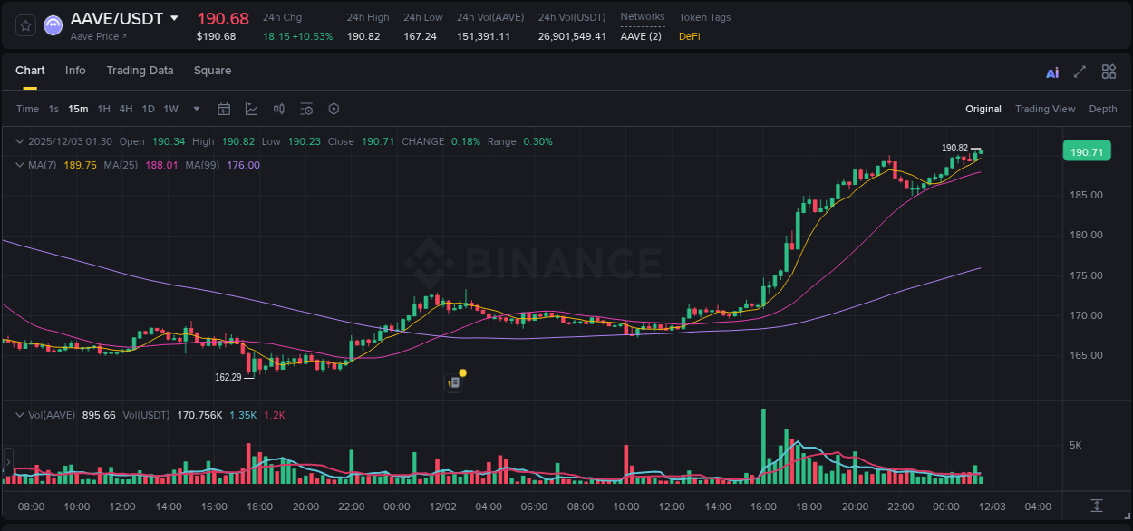Select the 15m timeframe interval

(78, 108)
